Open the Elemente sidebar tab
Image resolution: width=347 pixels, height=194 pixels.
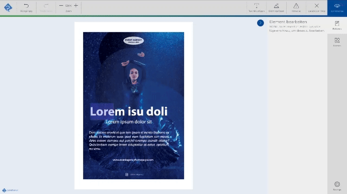tap(337, 42)
